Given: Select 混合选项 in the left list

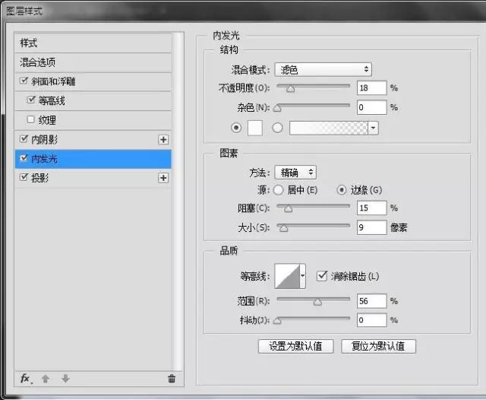Looking at the screenshot, I should [93, 62].
